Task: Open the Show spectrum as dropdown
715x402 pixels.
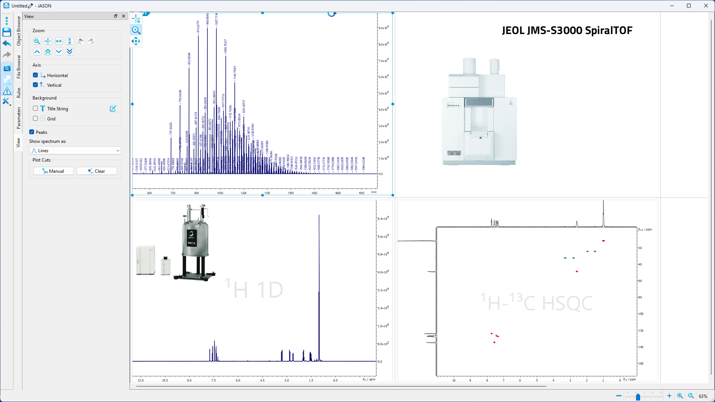Action: point(75,150)
